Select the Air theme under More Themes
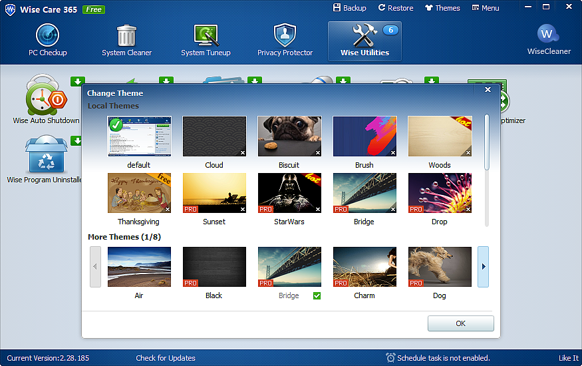The width and height of the screenshot is (582, 366). 139,267
